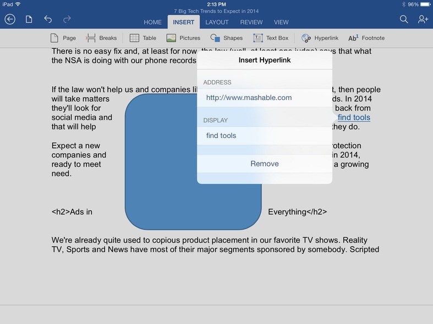Insert a Page from ribbon
Screen dimensions: 433x324
pyautogui.click(x=63, y=38)
